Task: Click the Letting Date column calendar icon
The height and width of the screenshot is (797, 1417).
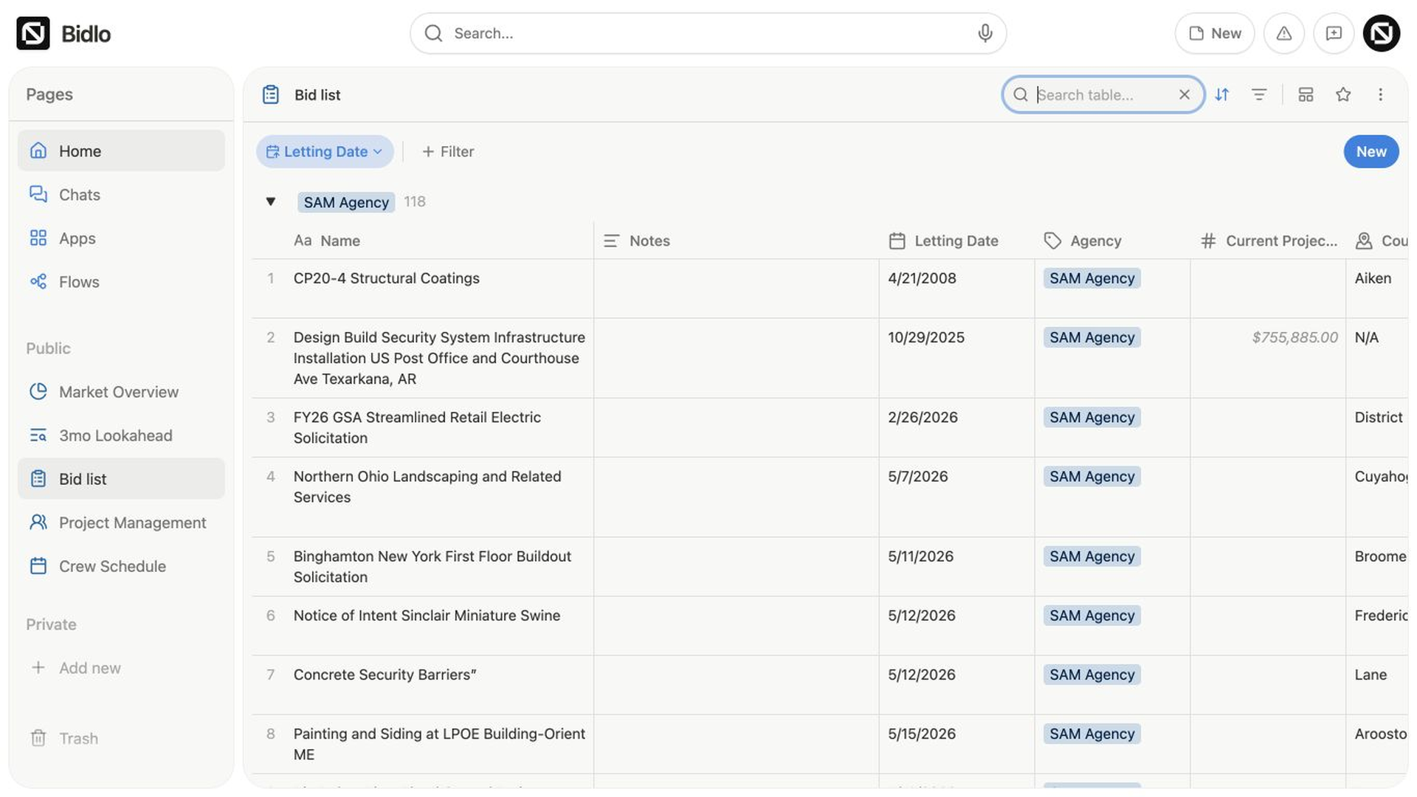Action: [x=897, y=241]
